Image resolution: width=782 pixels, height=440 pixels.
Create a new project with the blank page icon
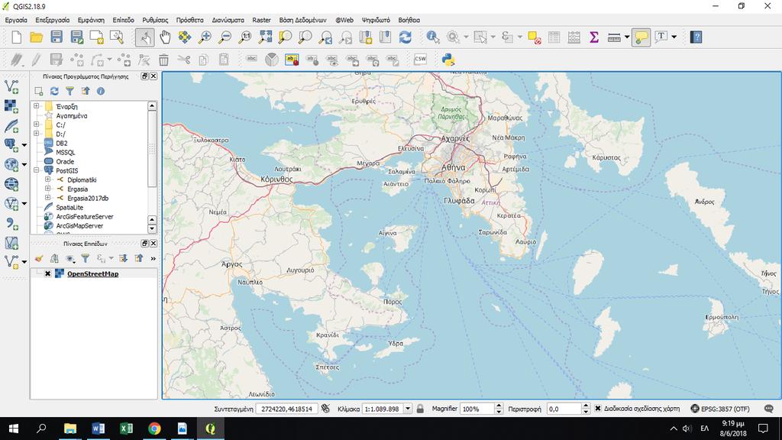pos(17,37)
